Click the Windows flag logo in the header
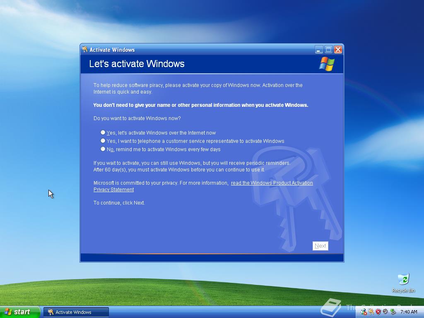This screenshot has height=318, width=424. (x=327, y=64)
